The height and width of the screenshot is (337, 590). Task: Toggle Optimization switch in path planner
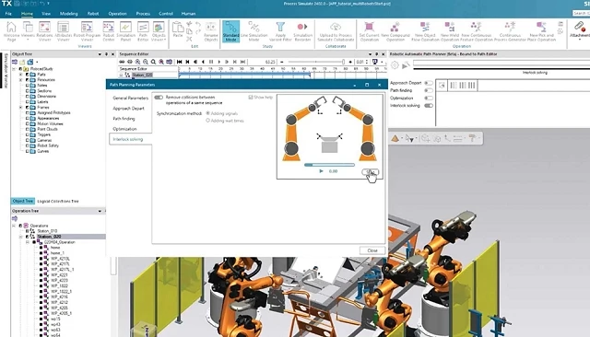click(x=428, y=98)
